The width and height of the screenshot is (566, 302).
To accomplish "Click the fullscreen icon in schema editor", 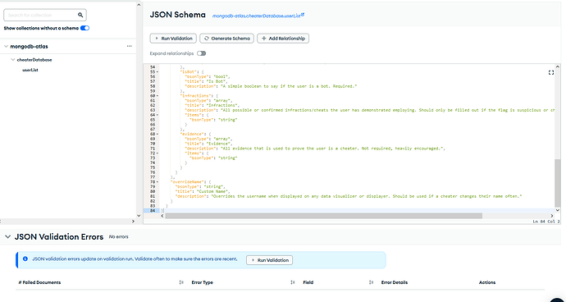I will [551, 72].
